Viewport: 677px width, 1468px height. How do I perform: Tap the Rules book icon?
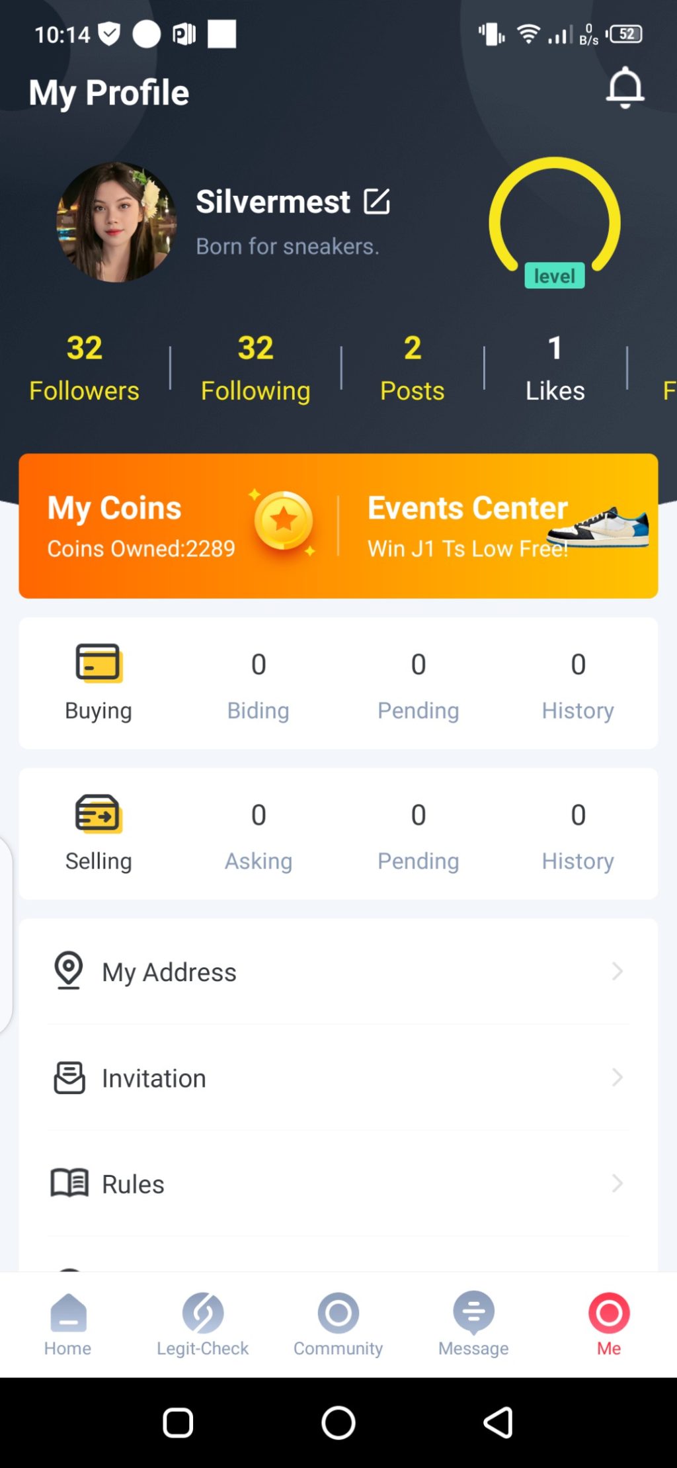pos(69,1183)
